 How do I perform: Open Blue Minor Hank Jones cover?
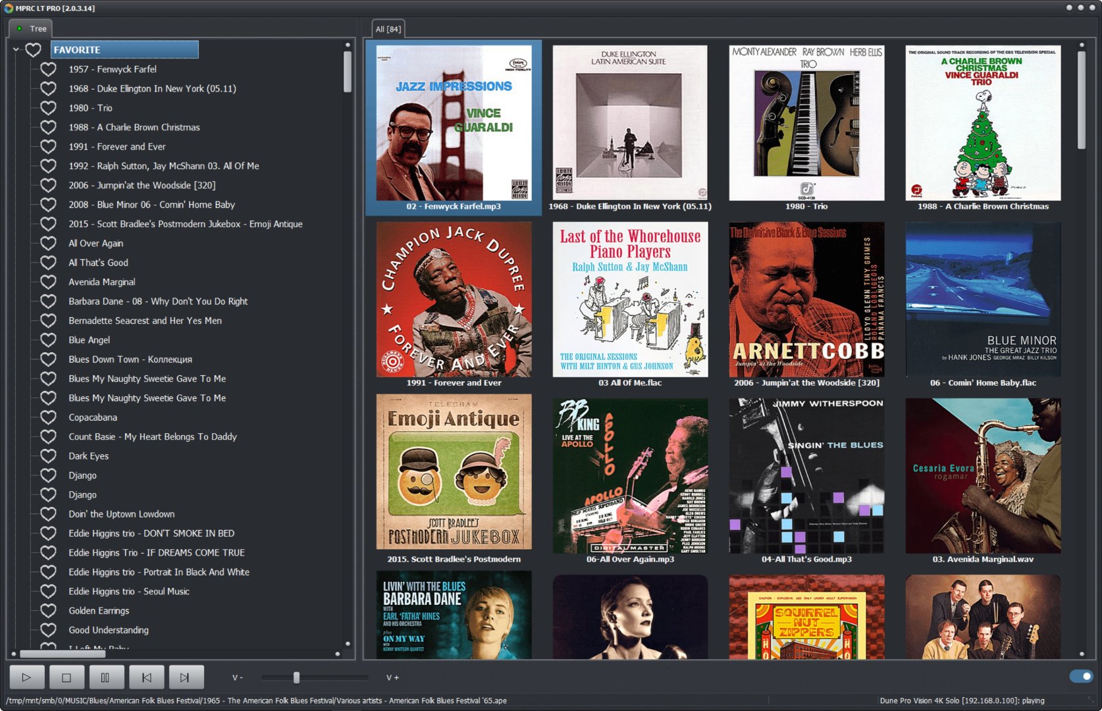point(984,300)
